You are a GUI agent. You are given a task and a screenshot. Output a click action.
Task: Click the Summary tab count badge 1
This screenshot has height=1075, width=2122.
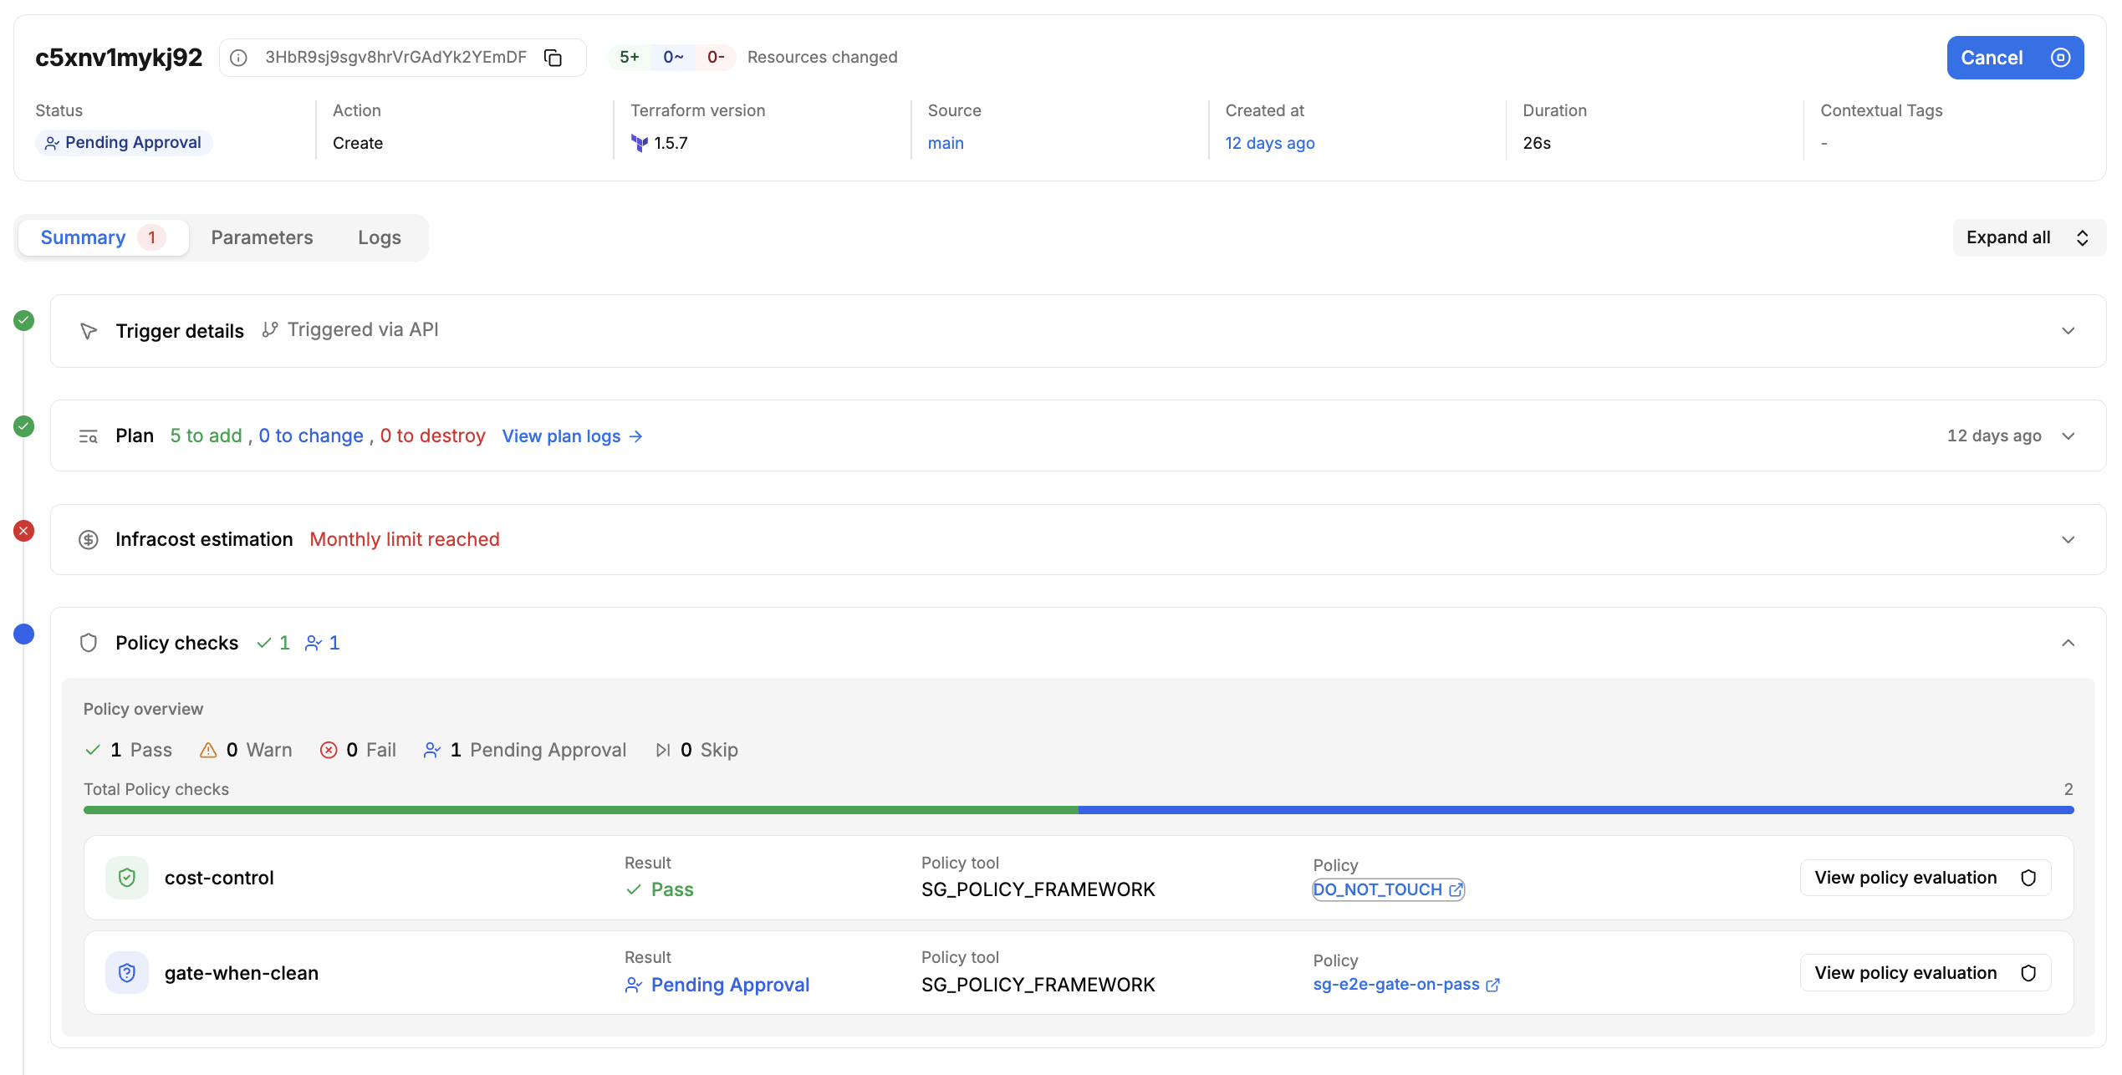pos(151,237)
